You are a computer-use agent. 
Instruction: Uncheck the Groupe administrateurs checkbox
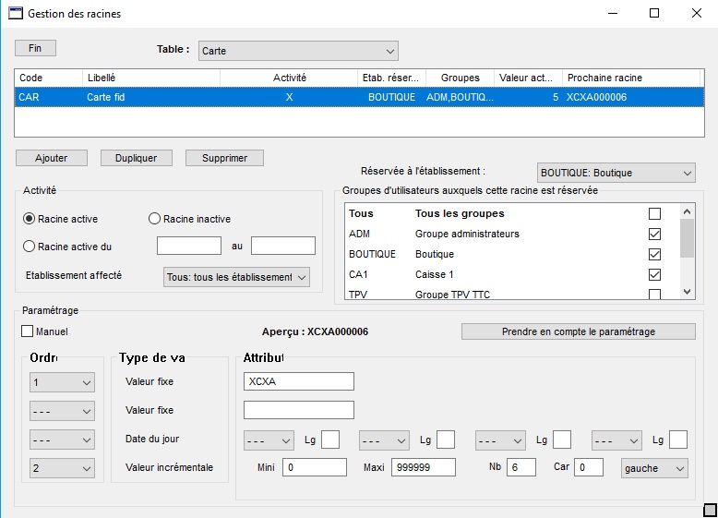(x=655, y=234)
